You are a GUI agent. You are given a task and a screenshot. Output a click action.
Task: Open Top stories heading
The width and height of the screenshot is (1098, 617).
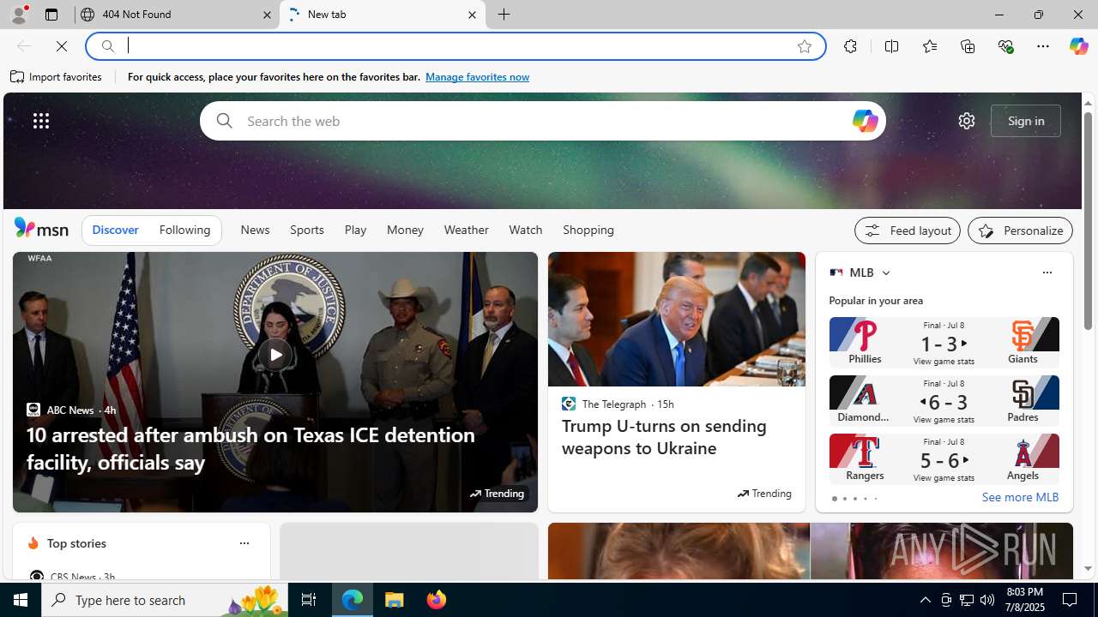tap(76, 543)
